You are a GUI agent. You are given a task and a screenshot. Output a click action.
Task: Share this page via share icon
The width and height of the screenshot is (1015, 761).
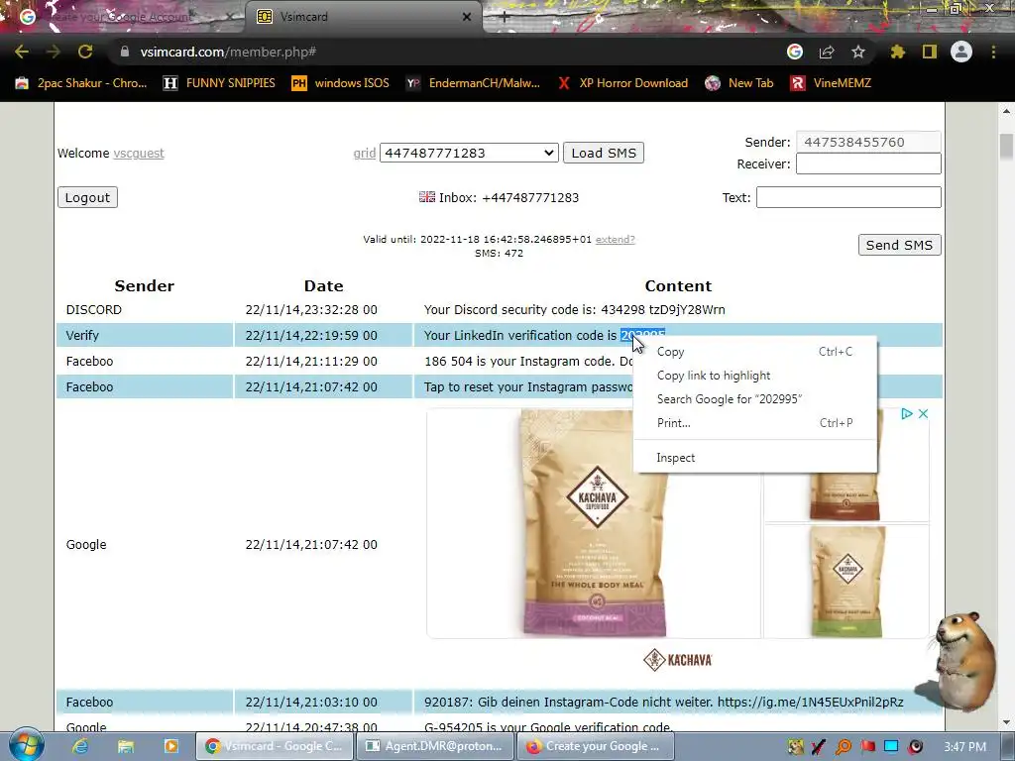tap(827, 52)
